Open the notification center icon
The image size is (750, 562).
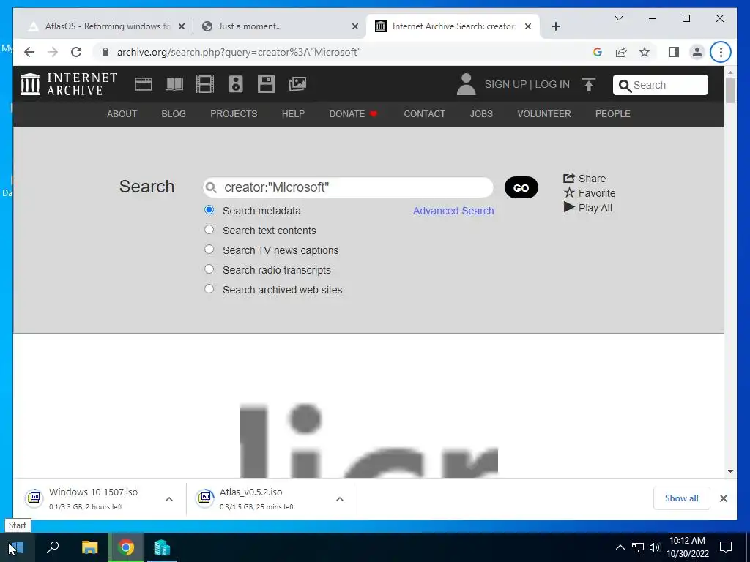(726, 547)
